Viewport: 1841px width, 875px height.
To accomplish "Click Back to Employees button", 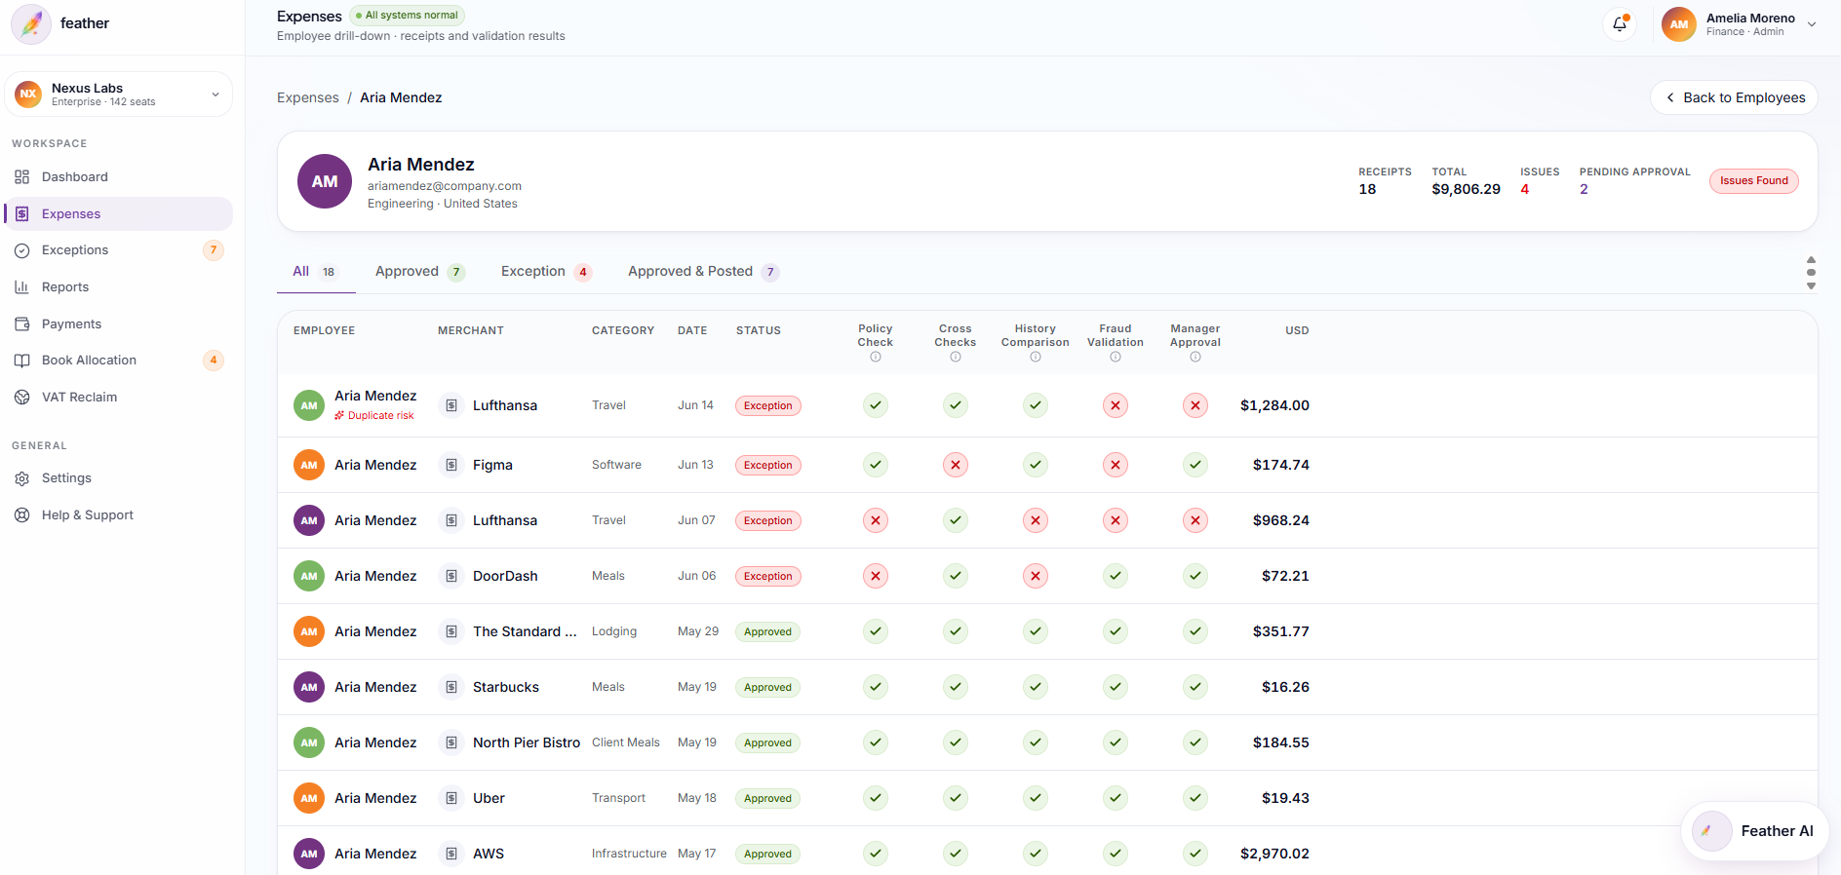I will point(1734,97).
